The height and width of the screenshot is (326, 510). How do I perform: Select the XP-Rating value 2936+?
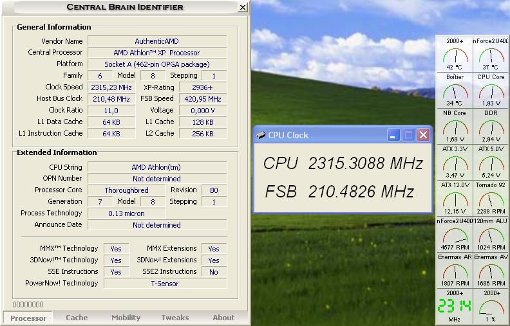point(203,87)
